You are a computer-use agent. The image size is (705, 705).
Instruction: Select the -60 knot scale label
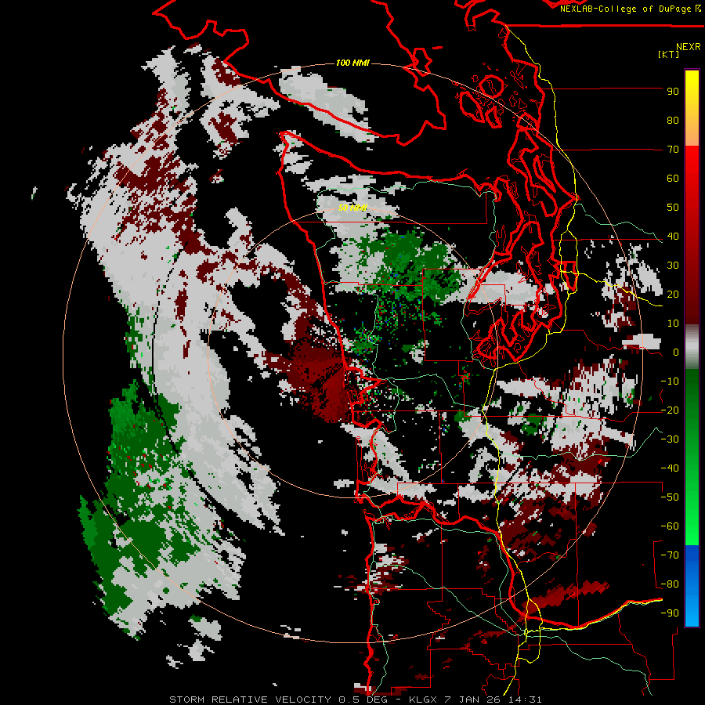pyautogui.click(x=670, y=526)
